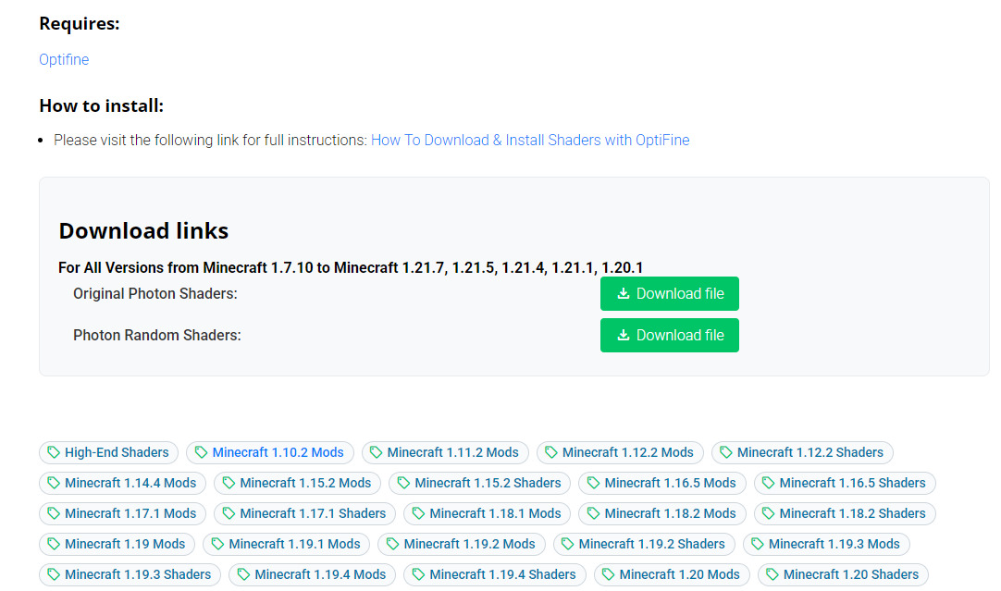
Task: Open the High-End Shaders tag
Action: [x=108, y=452]
